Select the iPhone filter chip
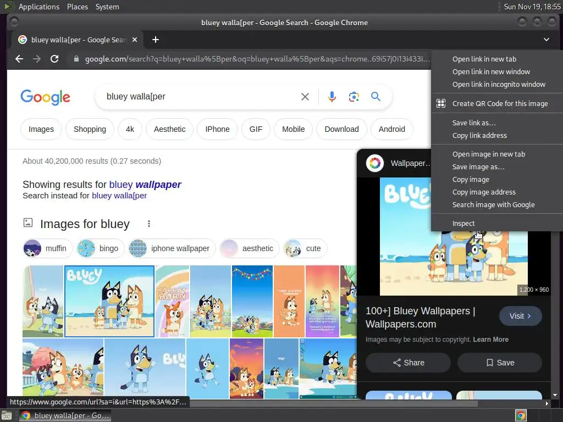Screen dimensions: 563x422 tap(217, 129)
